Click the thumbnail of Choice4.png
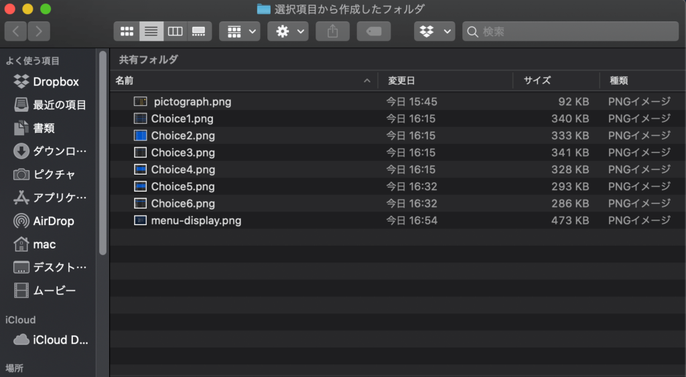686x377 pixels. 140,169
